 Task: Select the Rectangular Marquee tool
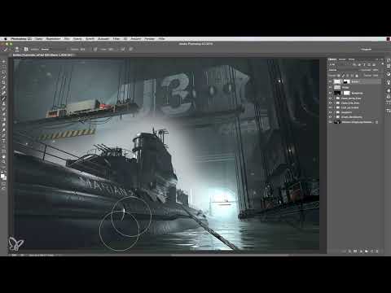(3, 67)
